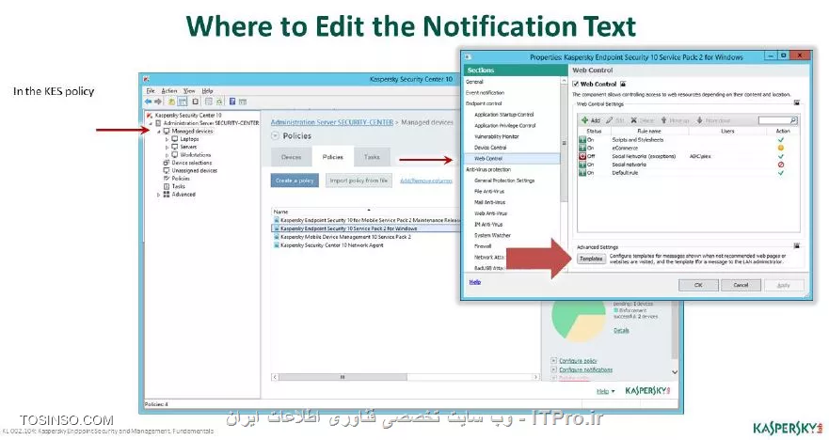Click the Help link in Properties dialog
Screen dimensions: 829x440
[x=475, y=282]
